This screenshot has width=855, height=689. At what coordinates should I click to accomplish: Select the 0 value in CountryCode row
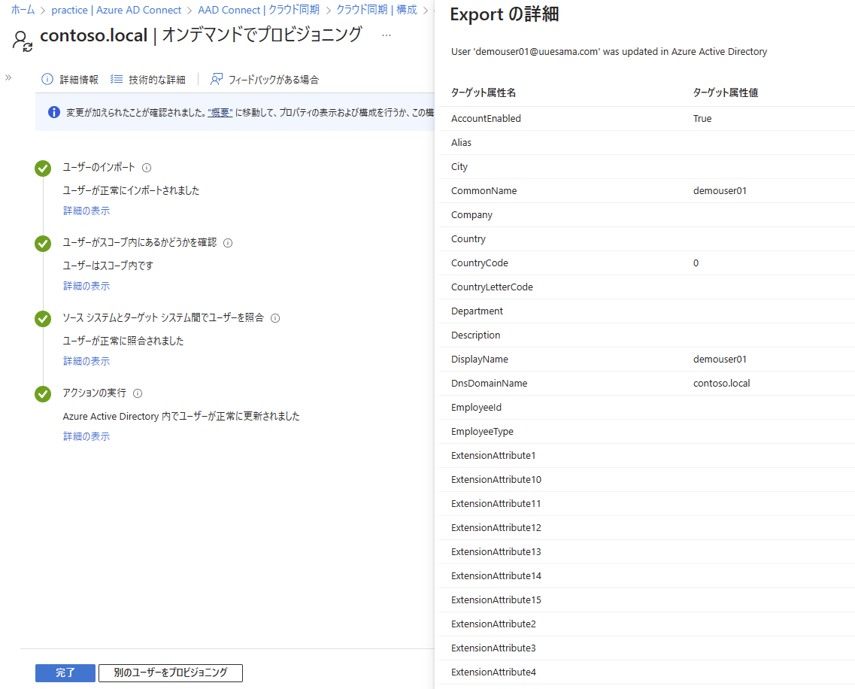point(696,263)
